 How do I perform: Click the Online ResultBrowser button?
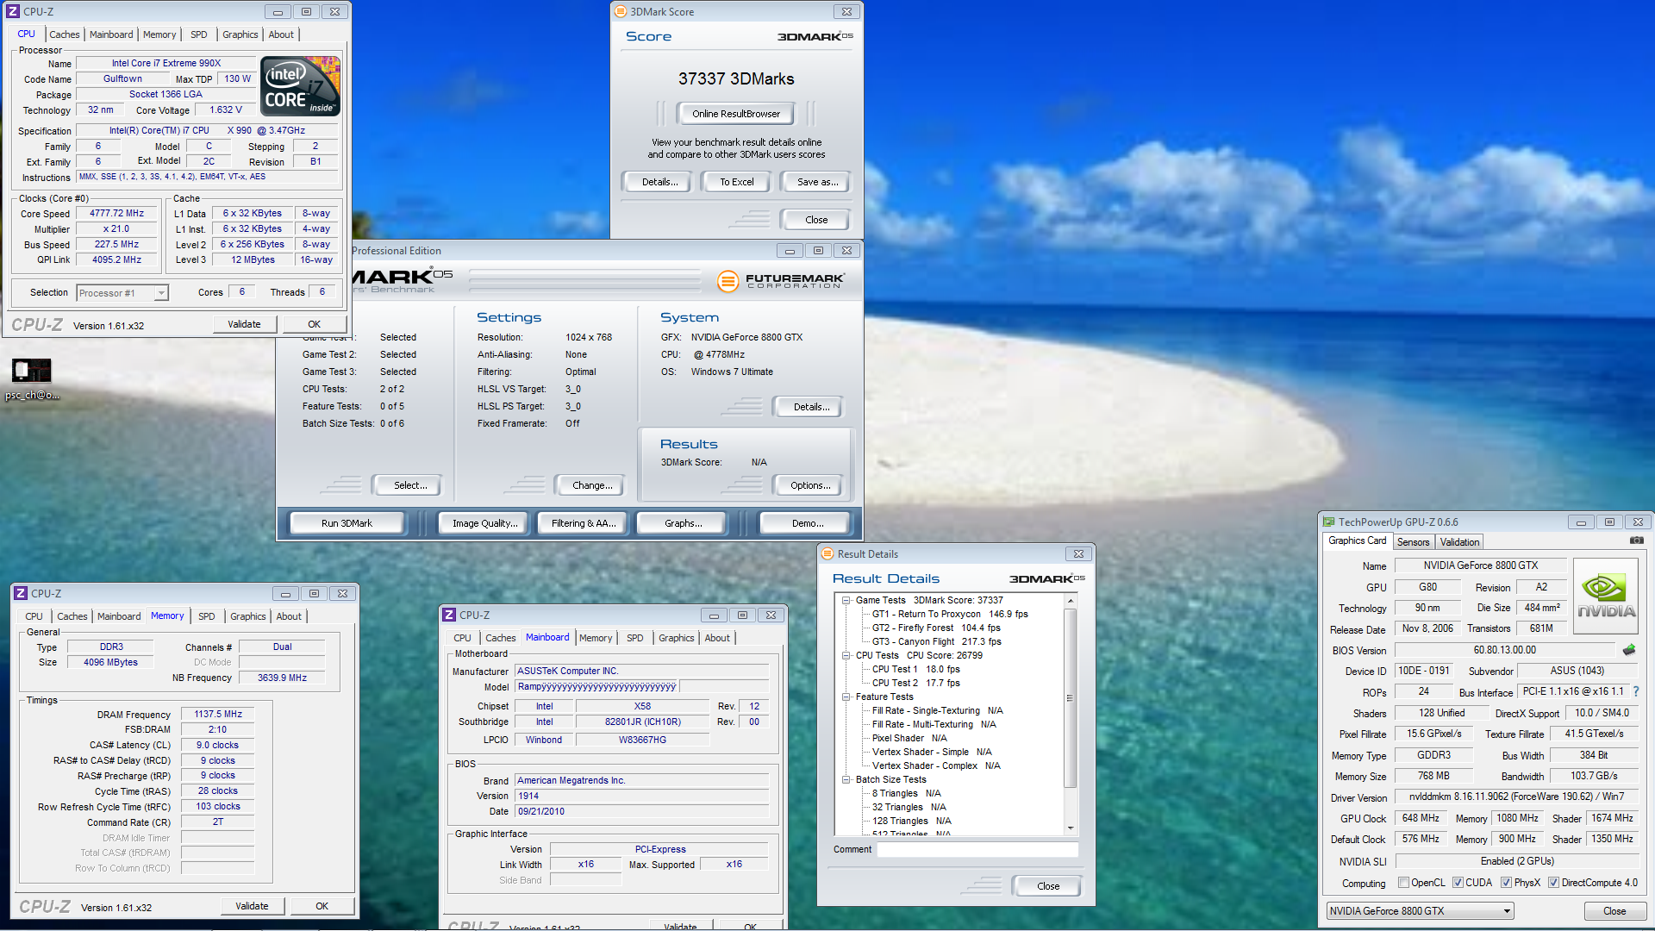pos(736,113)
